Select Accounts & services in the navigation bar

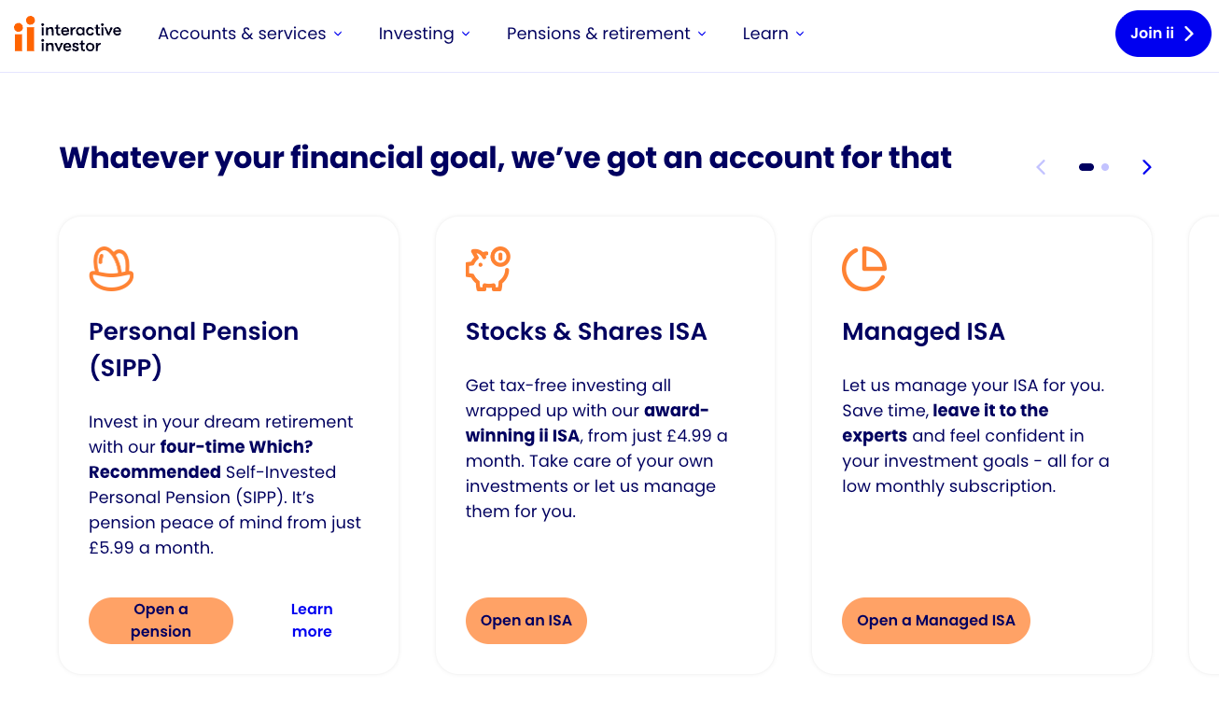pos(241,34)
